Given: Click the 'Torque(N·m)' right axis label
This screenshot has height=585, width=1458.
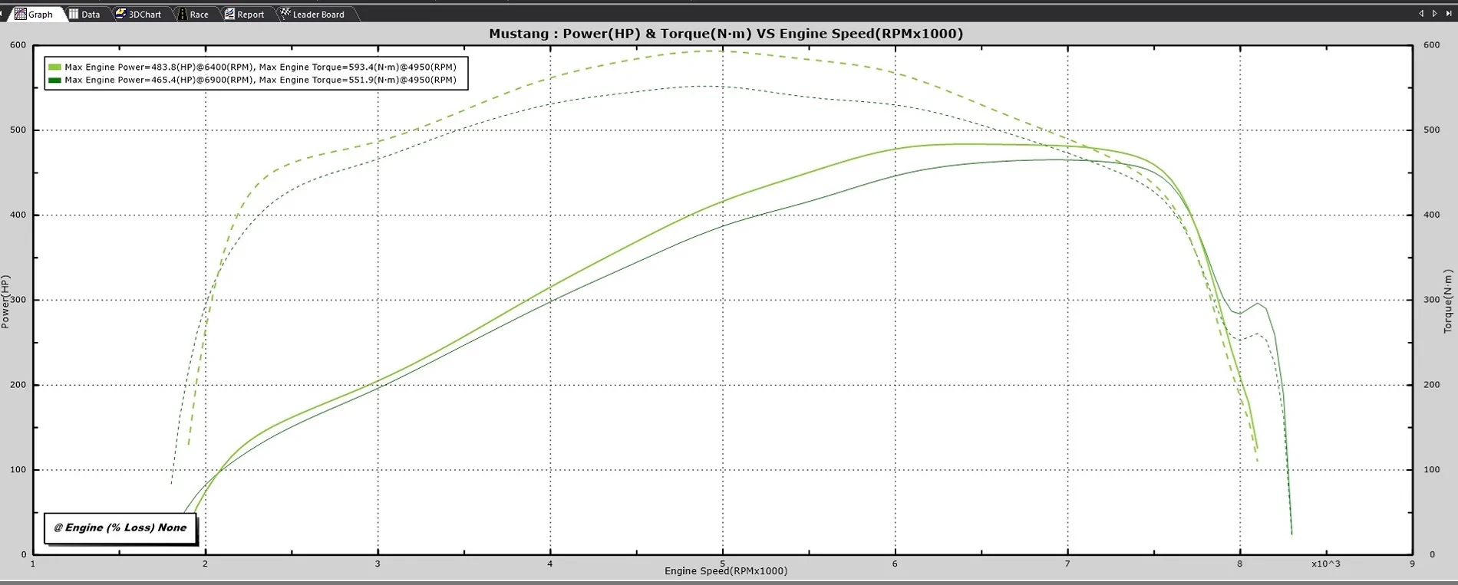Looking at the screenshot, I should [x=1448, y=301].
